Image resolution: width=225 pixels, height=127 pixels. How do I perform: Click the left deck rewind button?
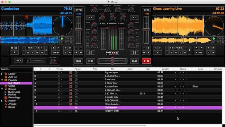[x=12, y=48]
